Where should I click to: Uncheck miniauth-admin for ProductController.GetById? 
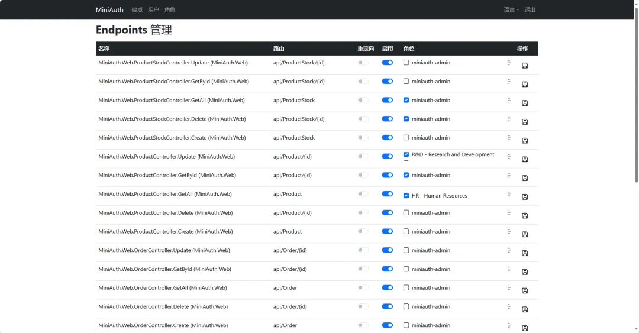406,175
